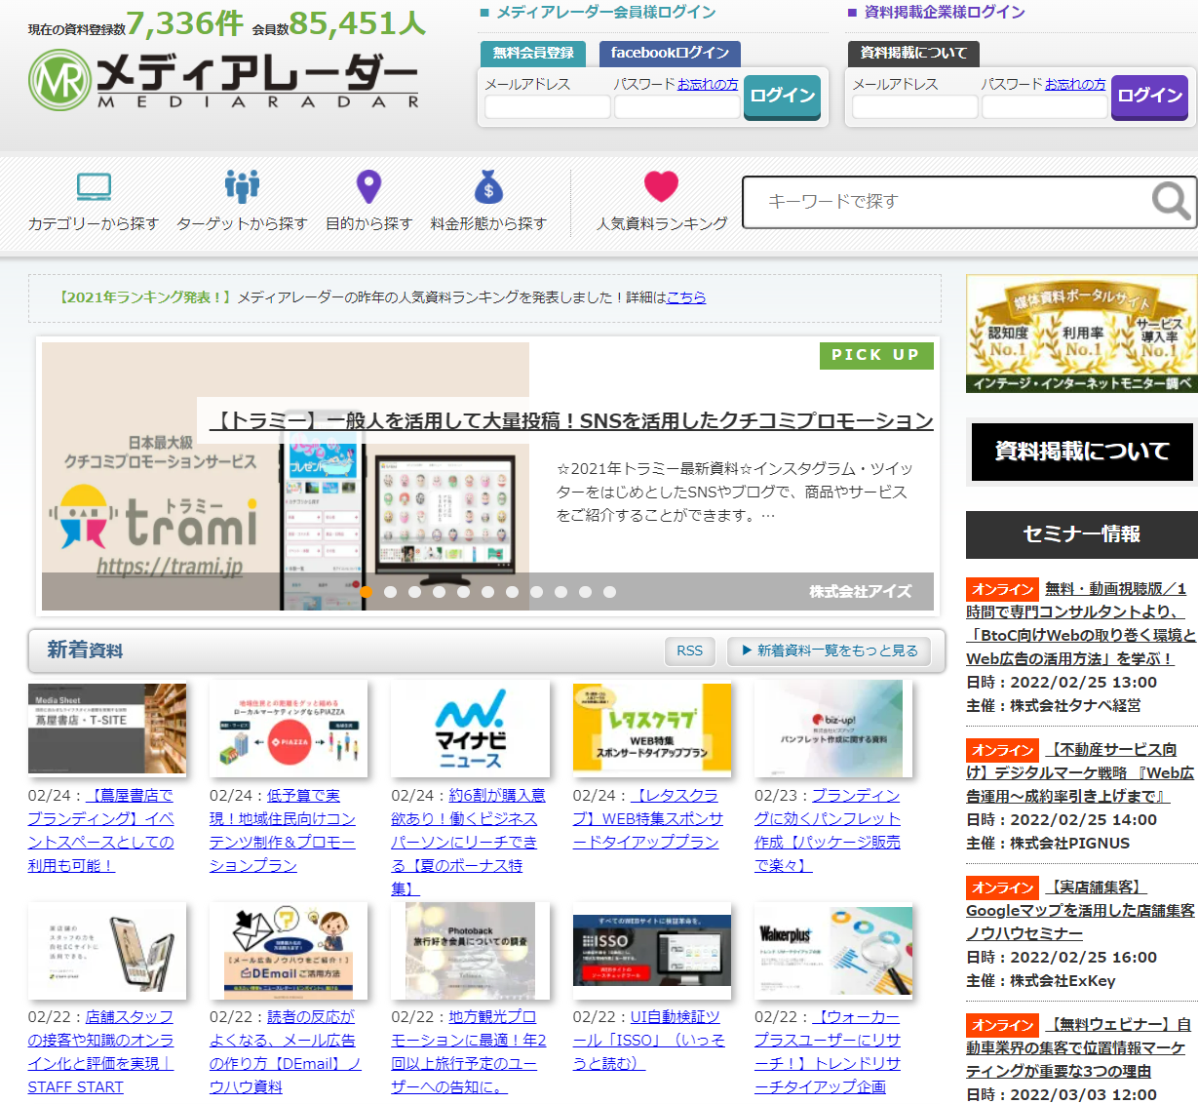
Task: Click the 無料会員登録 tab button
Action: [533, 53]
